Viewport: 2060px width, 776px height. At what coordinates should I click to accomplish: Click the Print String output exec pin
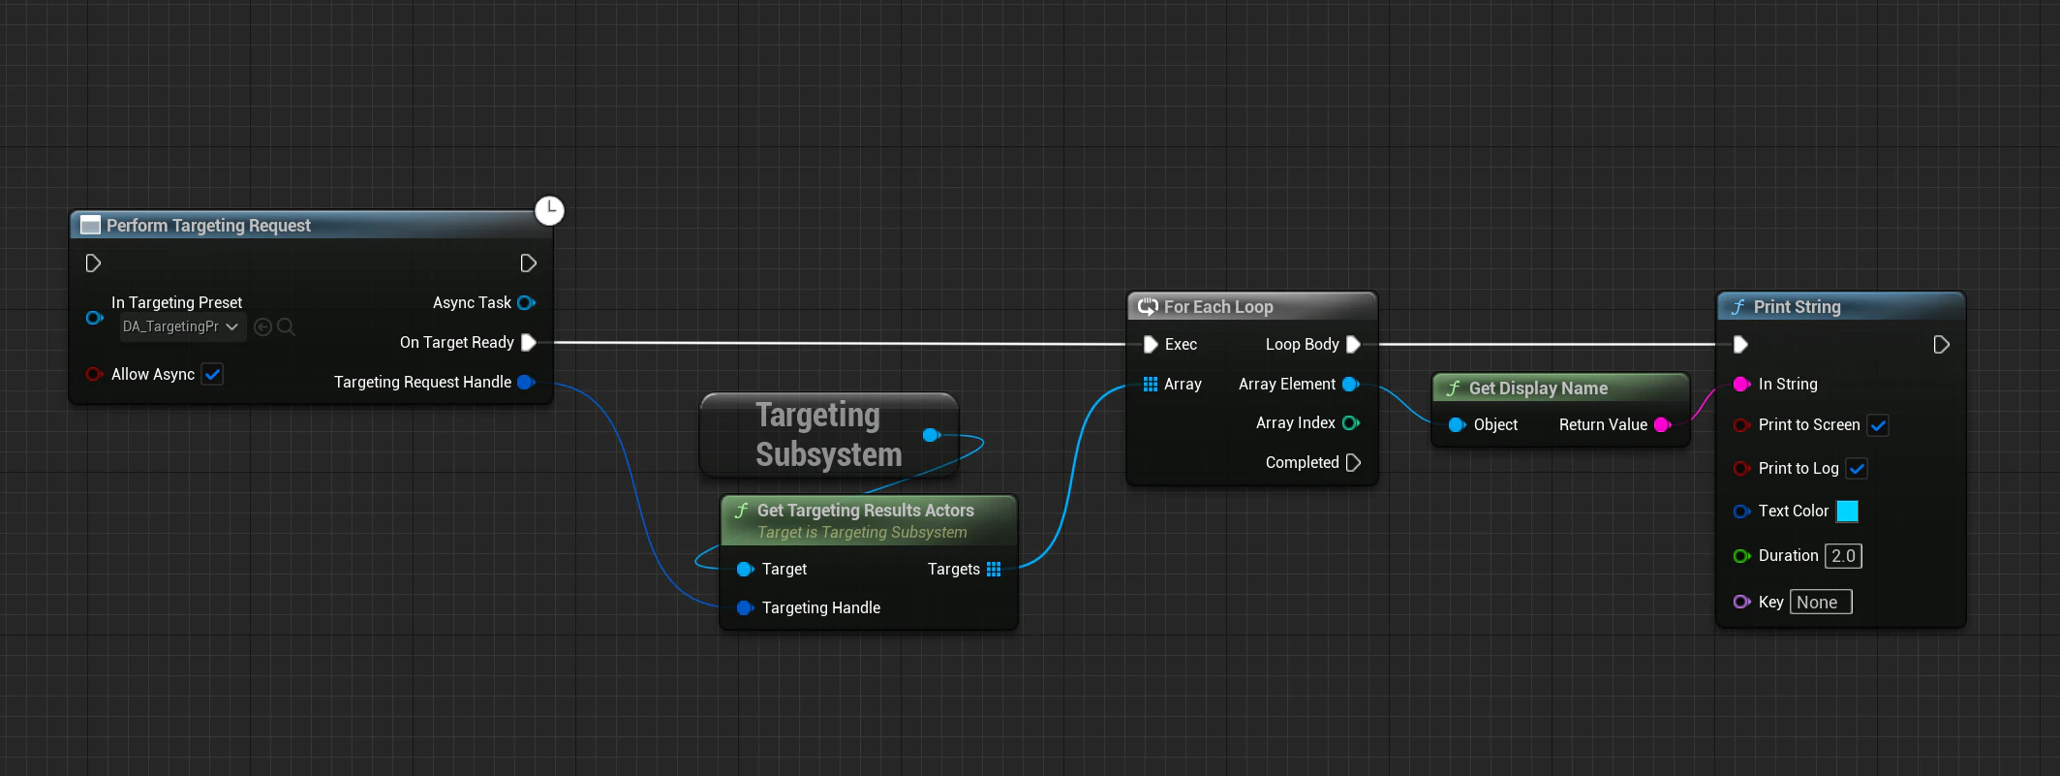[1941, 344]
